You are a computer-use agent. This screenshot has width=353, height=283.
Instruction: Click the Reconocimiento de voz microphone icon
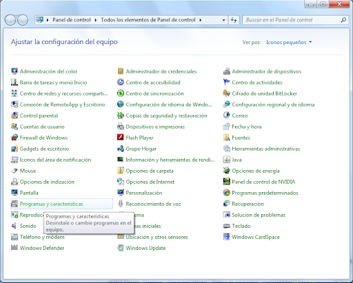pyautogui.click(x=121, y=204)
